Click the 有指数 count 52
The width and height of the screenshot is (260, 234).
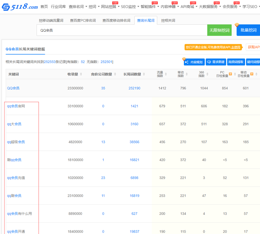tap(83, 62)
